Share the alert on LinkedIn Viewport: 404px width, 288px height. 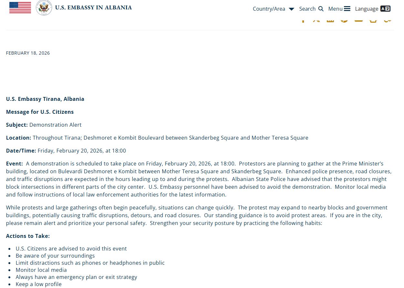click(330, 20)
